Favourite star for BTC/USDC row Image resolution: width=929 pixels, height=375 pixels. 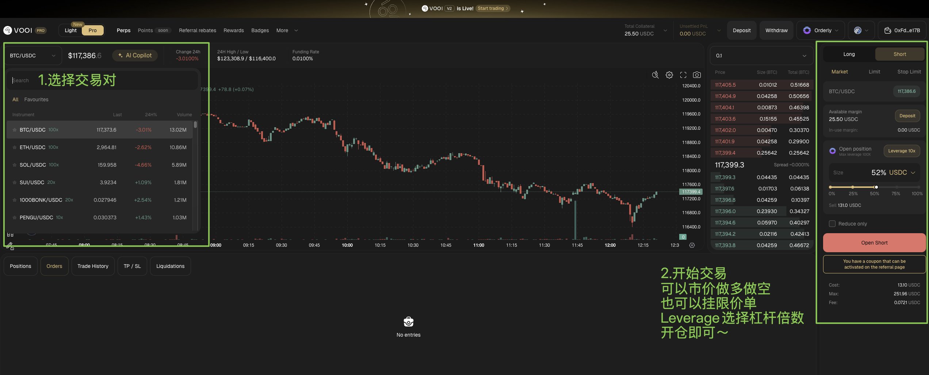pos(15,130)
